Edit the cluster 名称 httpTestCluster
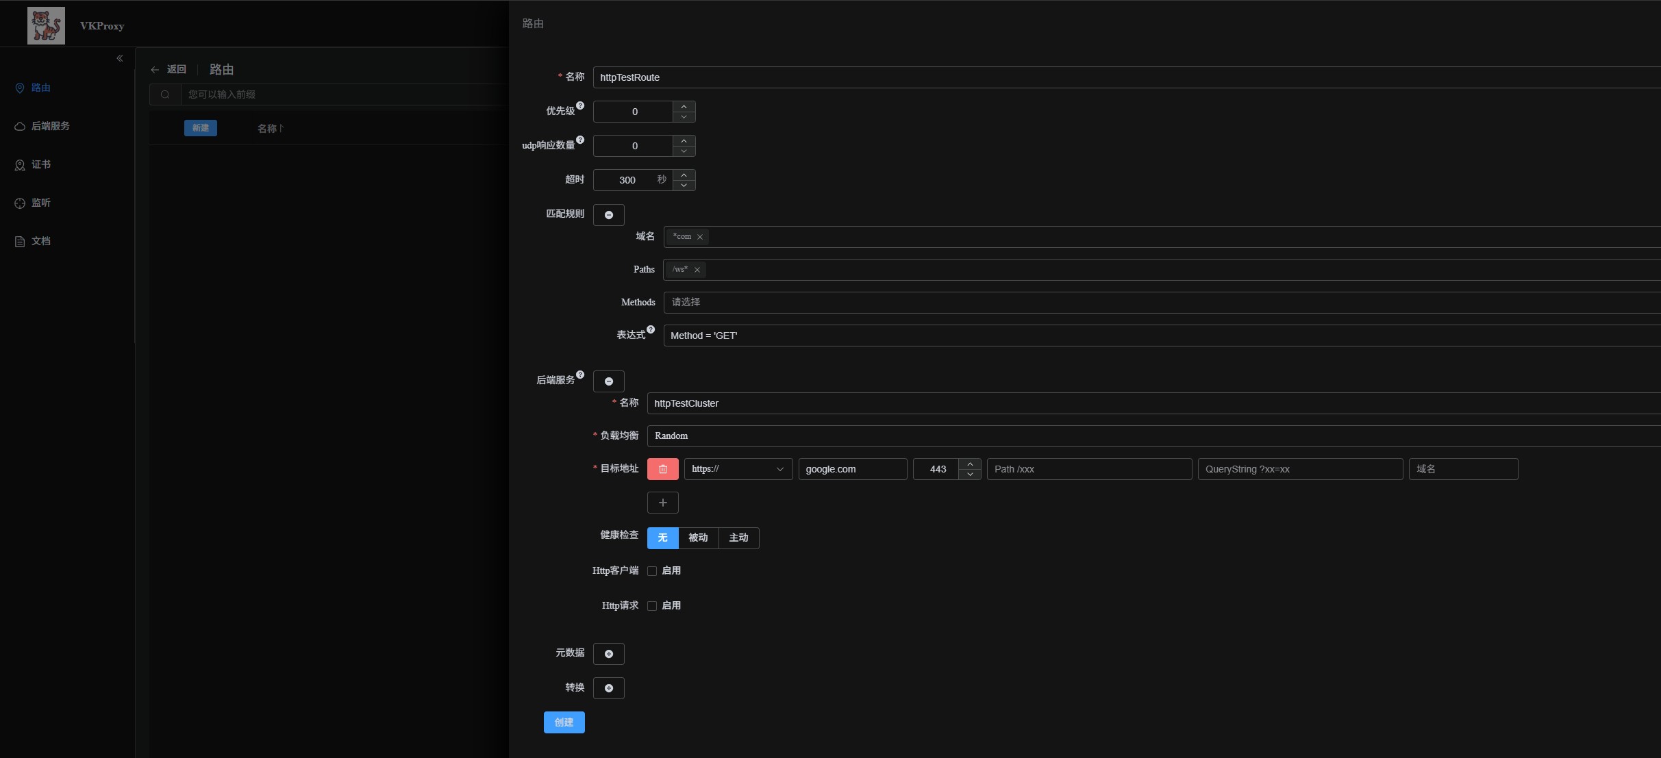This screenshot has height=758, width=1661. (1154, 403)
